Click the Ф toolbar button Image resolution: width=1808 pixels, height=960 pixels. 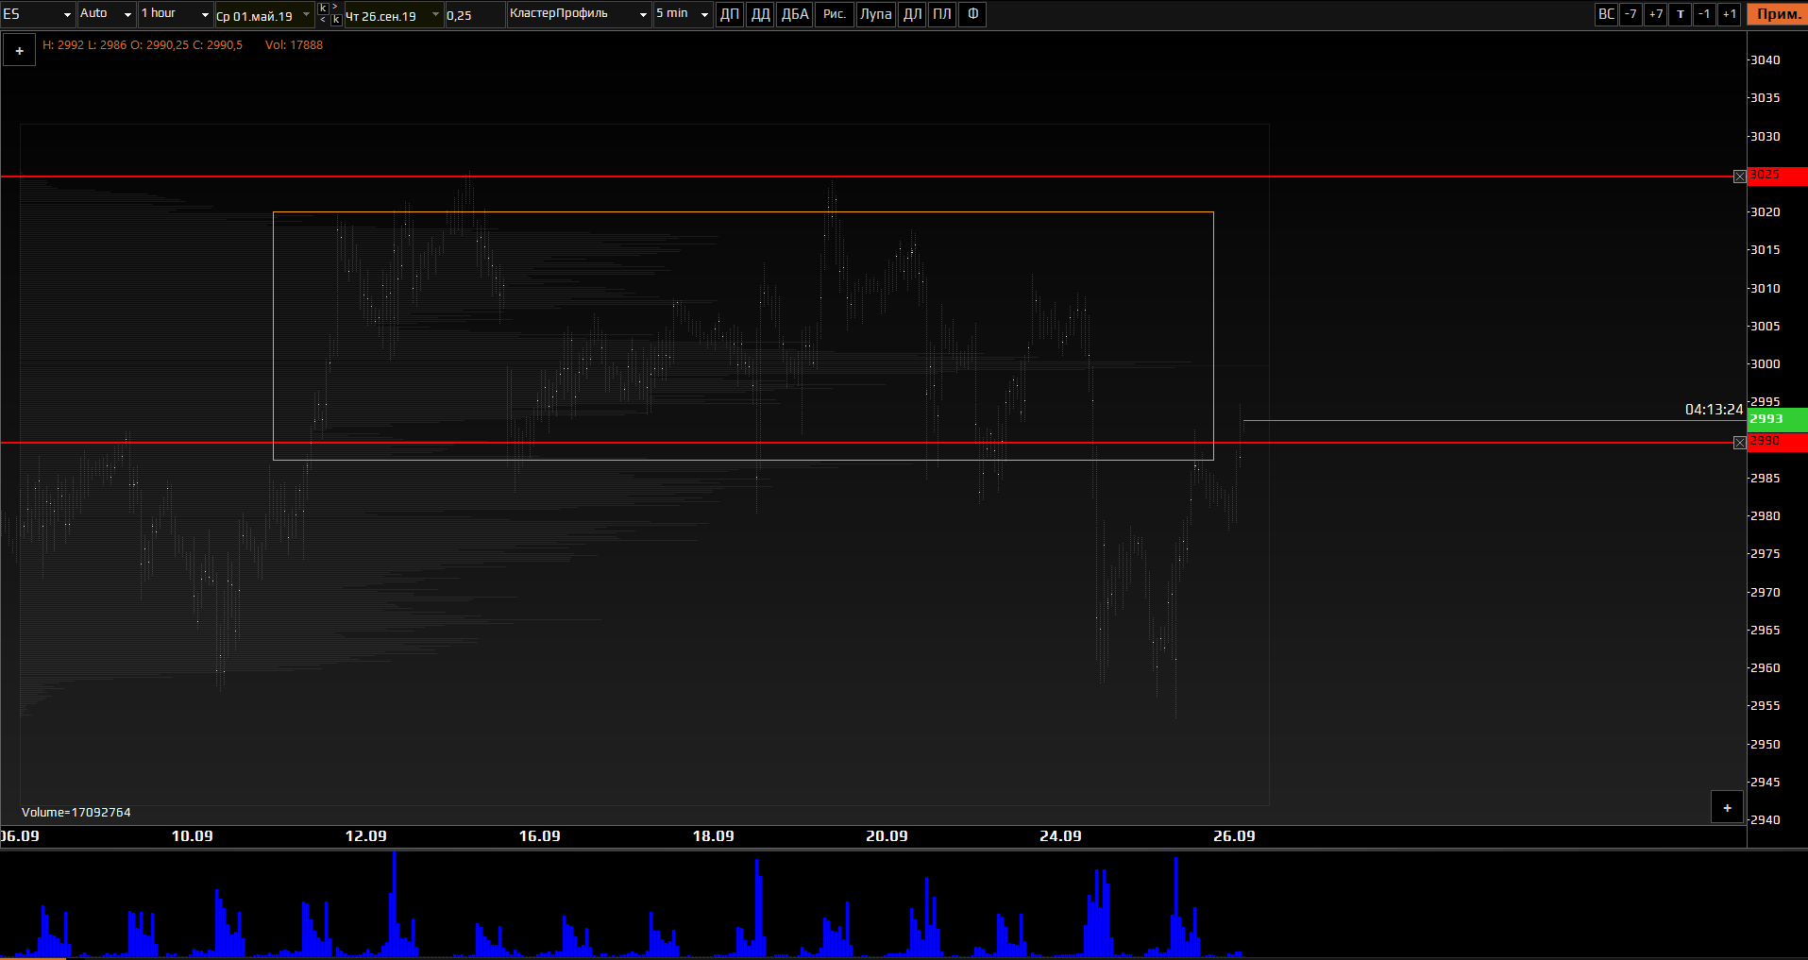point(972,14)
